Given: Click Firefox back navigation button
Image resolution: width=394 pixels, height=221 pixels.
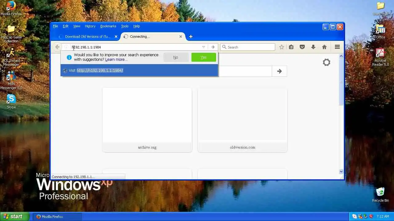Looking at the screenshot, I should click(x=57, y=47).
